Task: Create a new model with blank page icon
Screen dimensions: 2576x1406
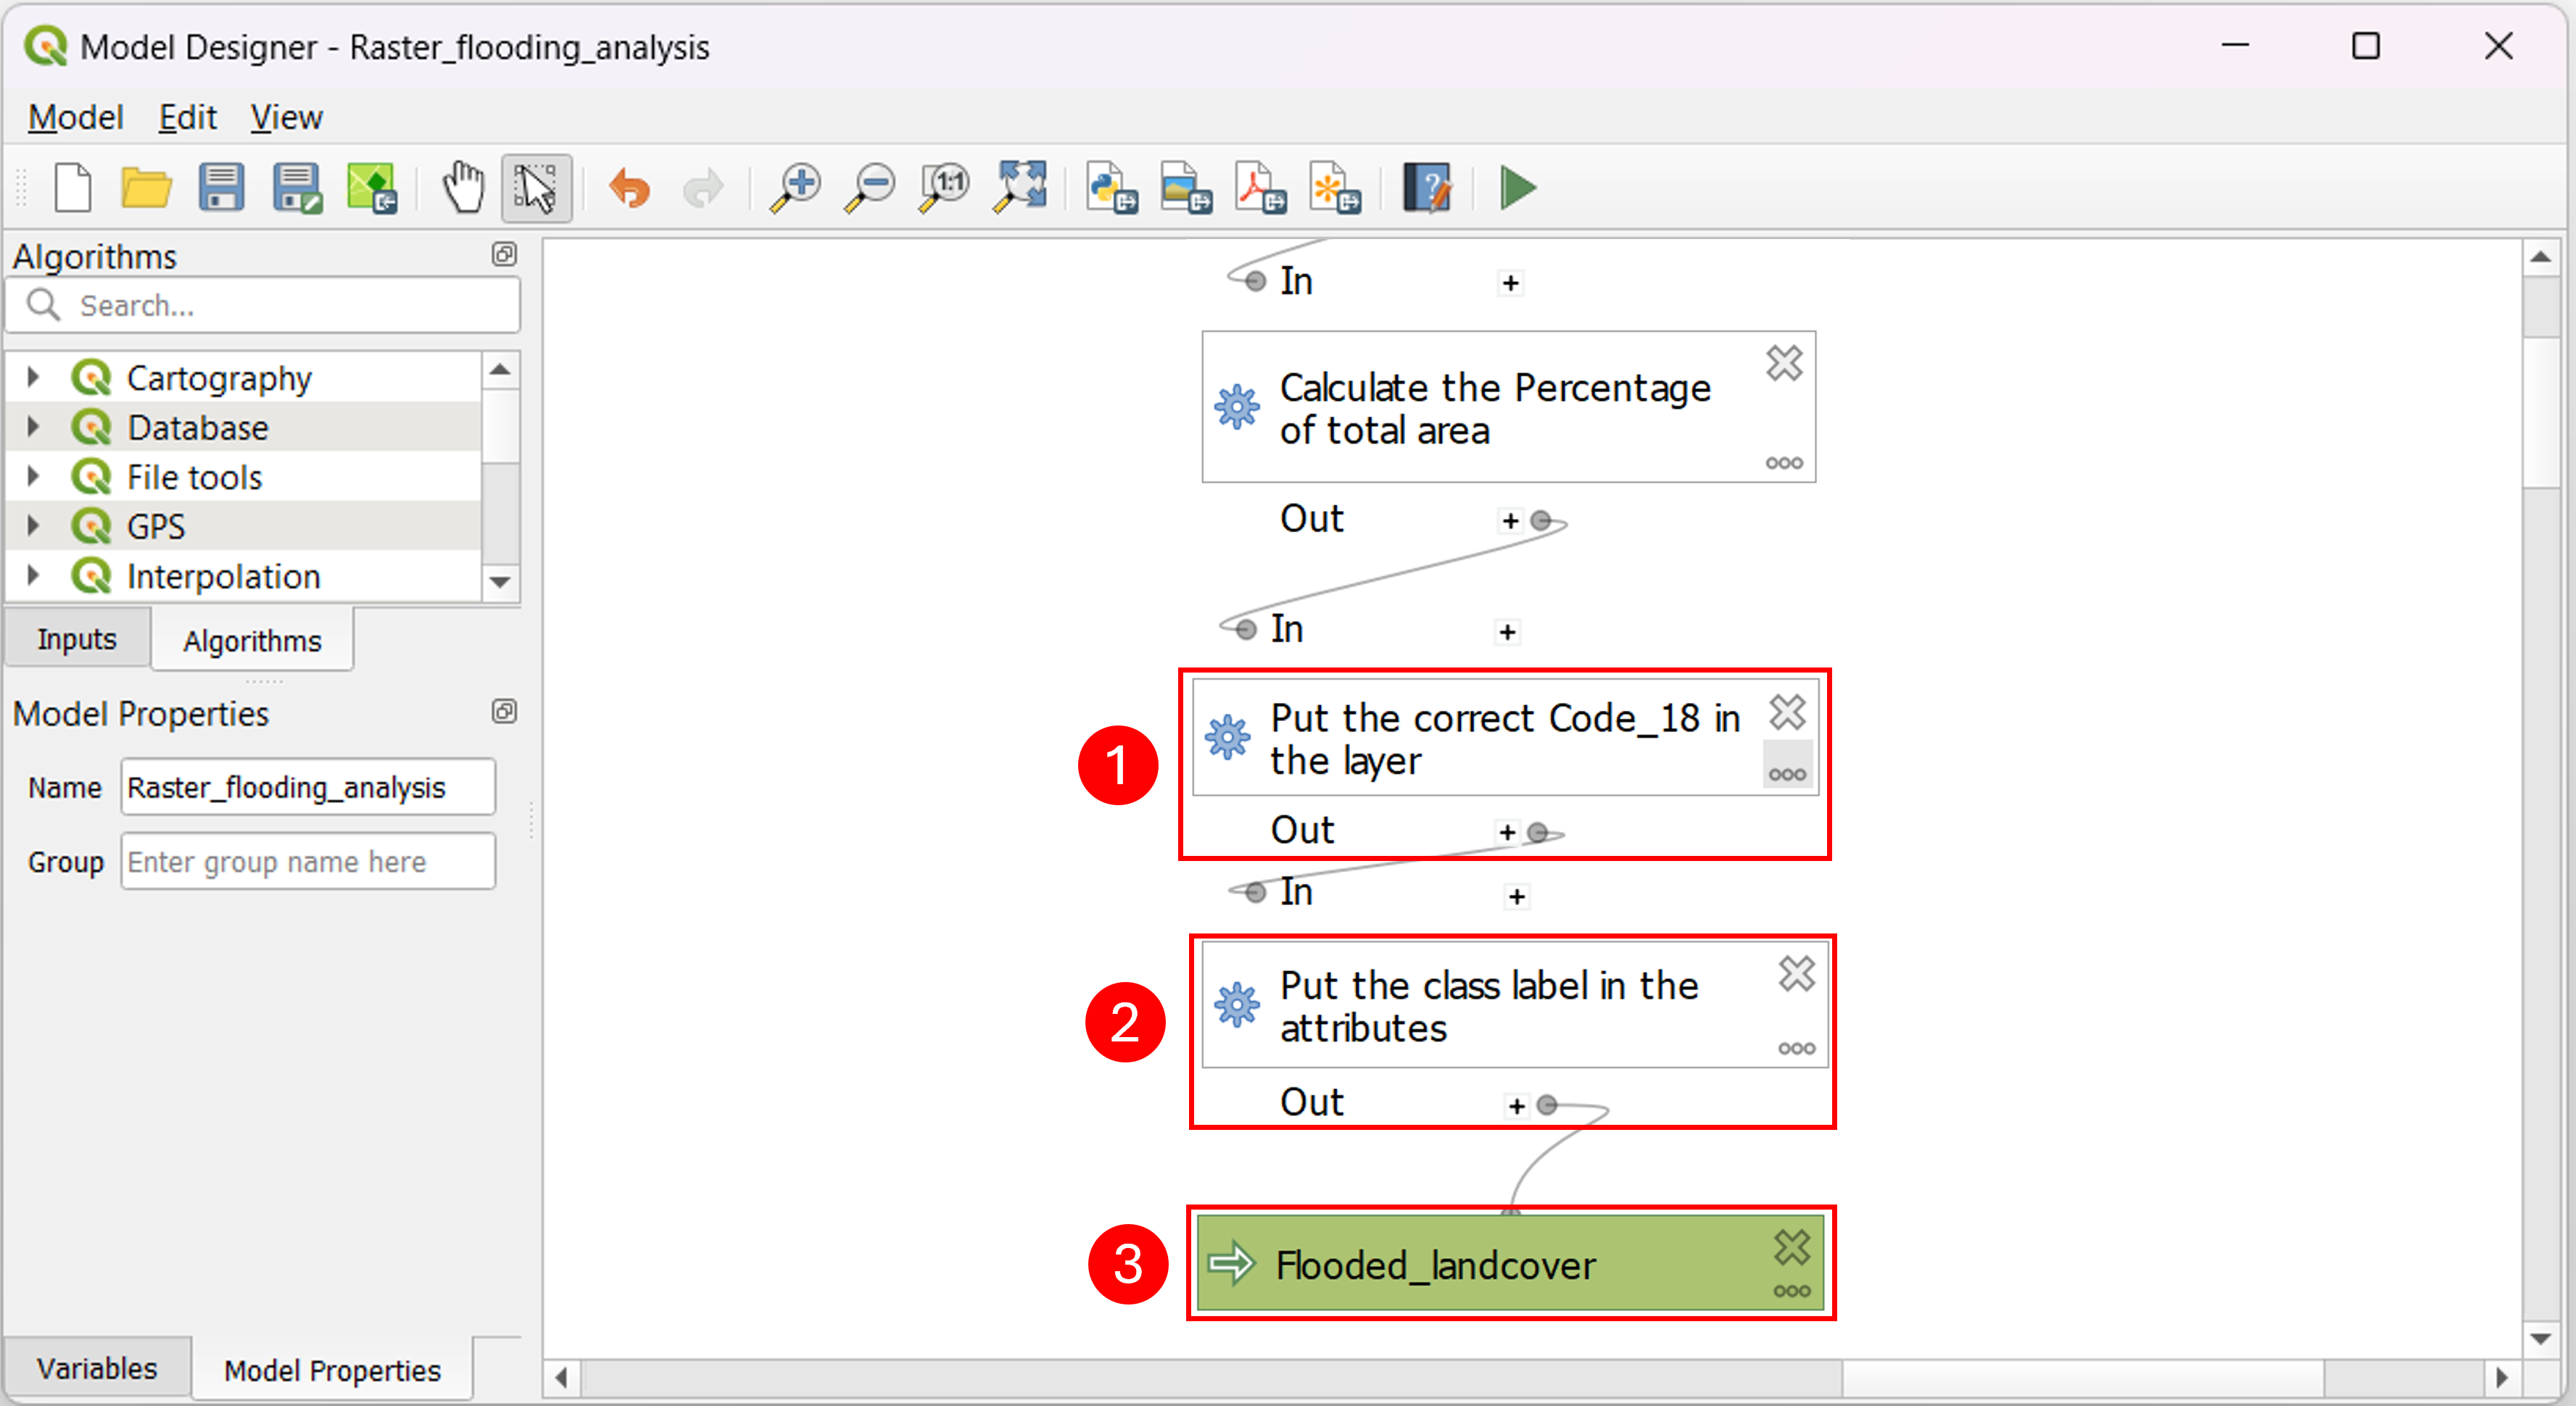Action: 73,187
